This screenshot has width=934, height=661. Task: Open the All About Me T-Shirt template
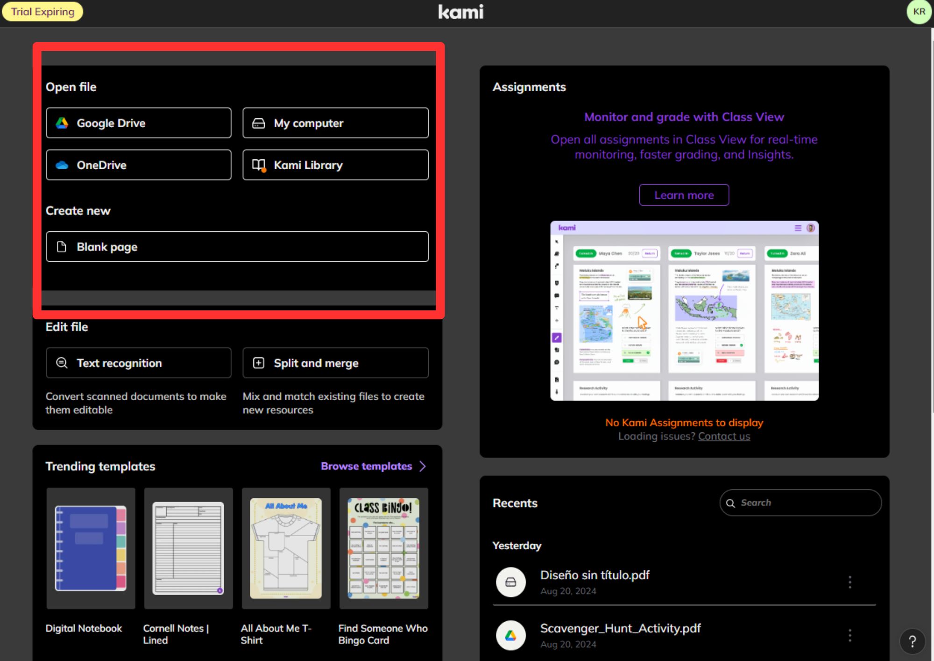286,548
